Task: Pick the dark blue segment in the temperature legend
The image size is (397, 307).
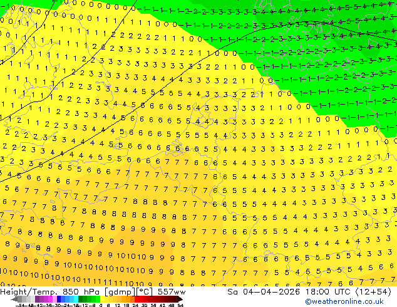Action: [59, 299]
